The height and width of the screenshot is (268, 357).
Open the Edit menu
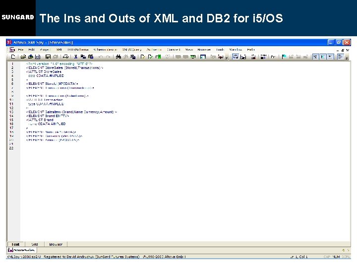(31, 50)
